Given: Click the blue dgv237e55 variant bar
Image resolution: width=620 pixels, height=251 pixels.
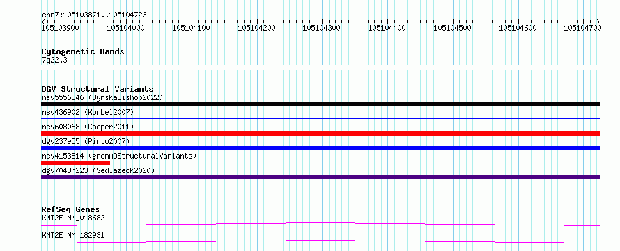Looking at the screenshot, I should (320, 148).
